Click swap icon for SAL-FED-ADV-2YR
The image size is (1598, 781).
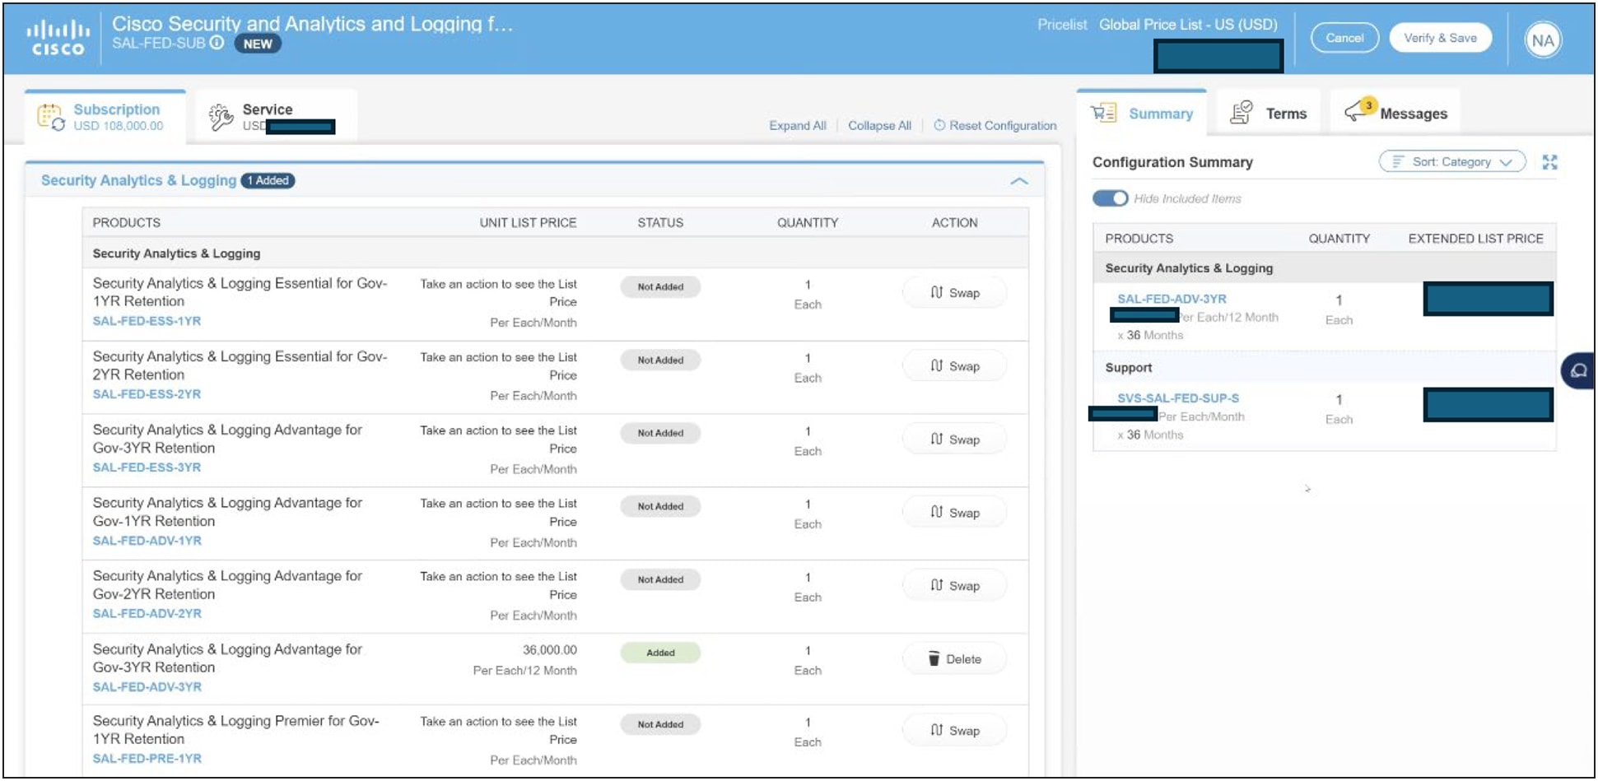tap(936, 585)
